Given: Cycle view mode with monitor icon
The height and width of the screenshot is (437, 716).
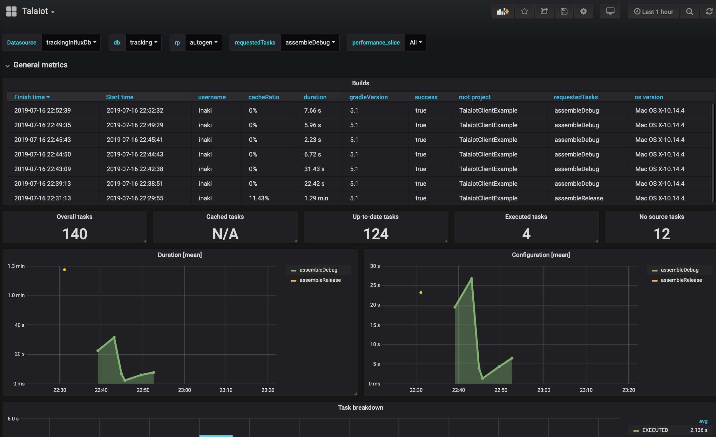Looking at the screenshot, I should coord(610,11).
